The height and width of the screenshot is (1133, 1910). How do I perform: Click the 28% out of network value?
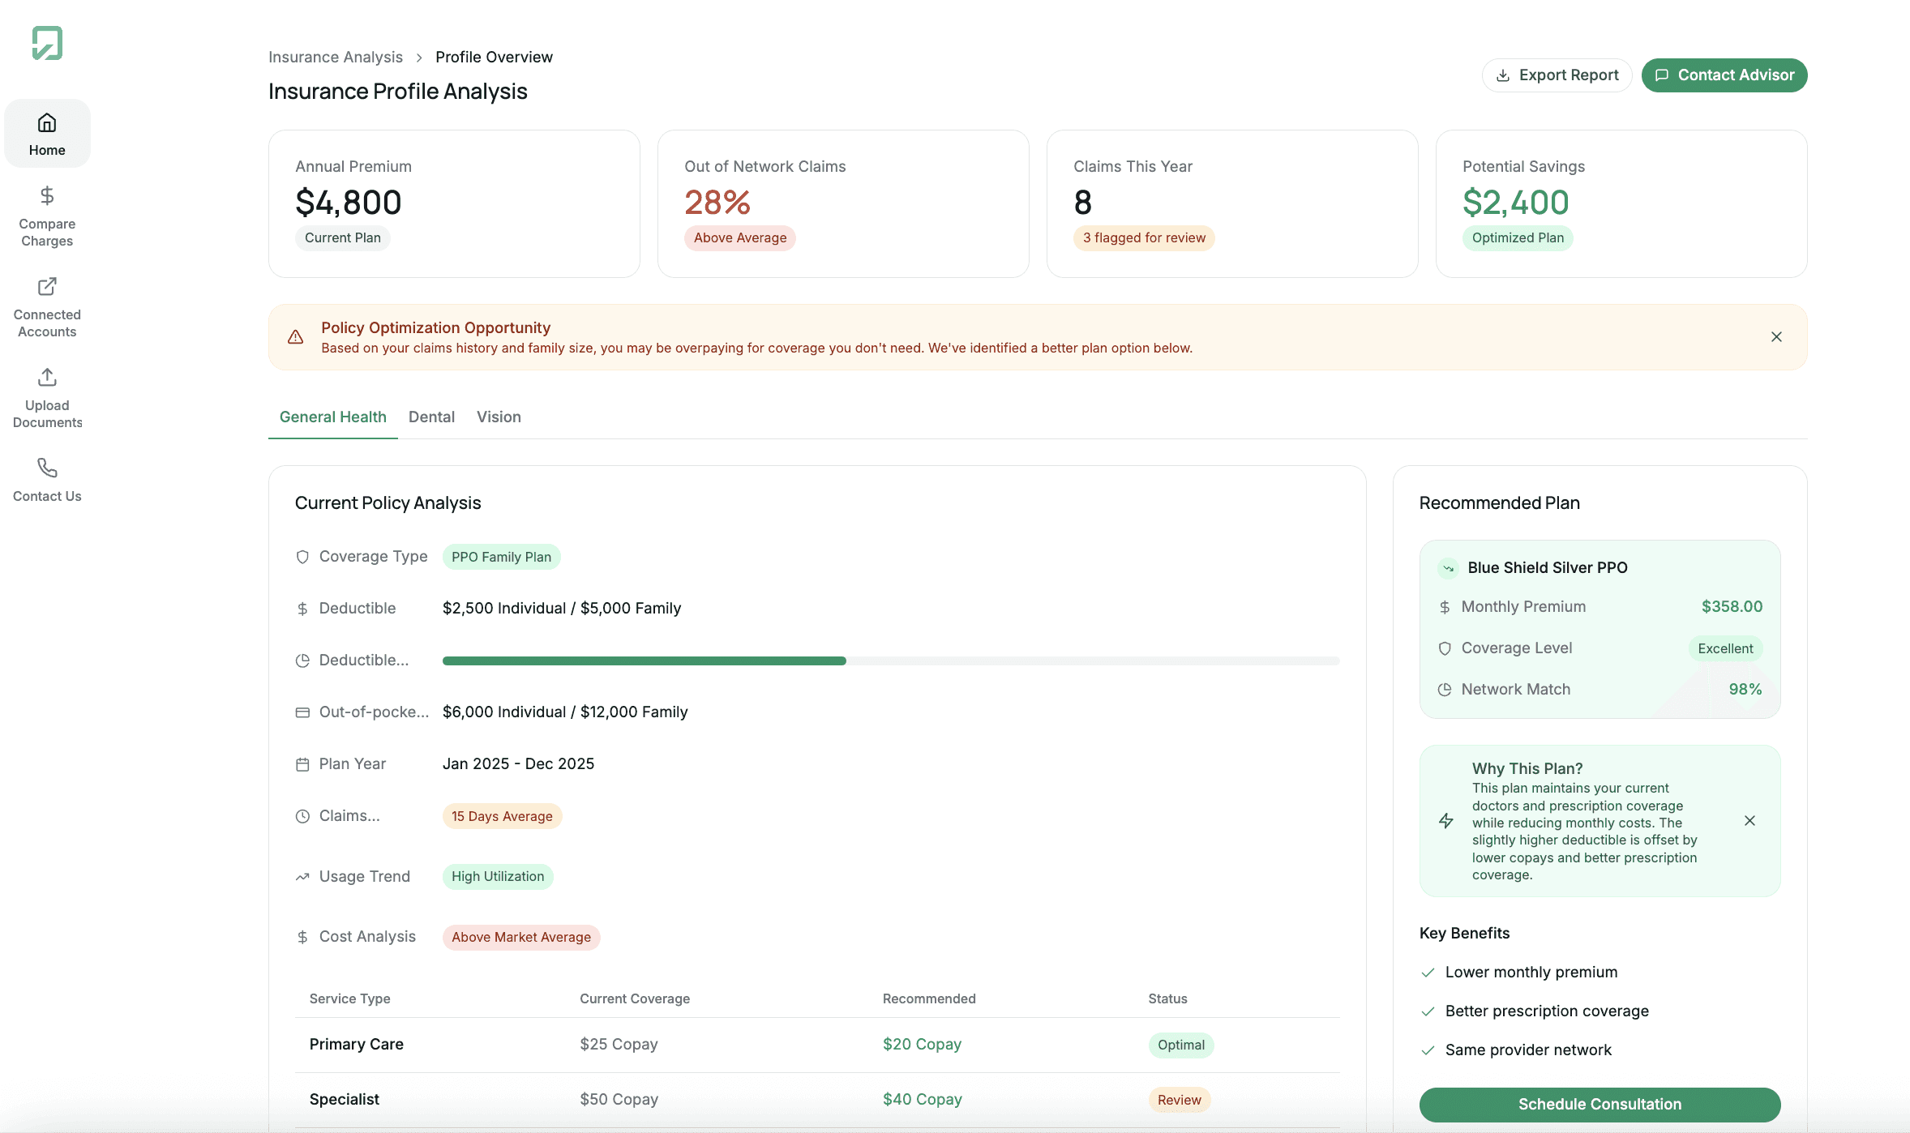pyautogui.click(x=717, y=203)
